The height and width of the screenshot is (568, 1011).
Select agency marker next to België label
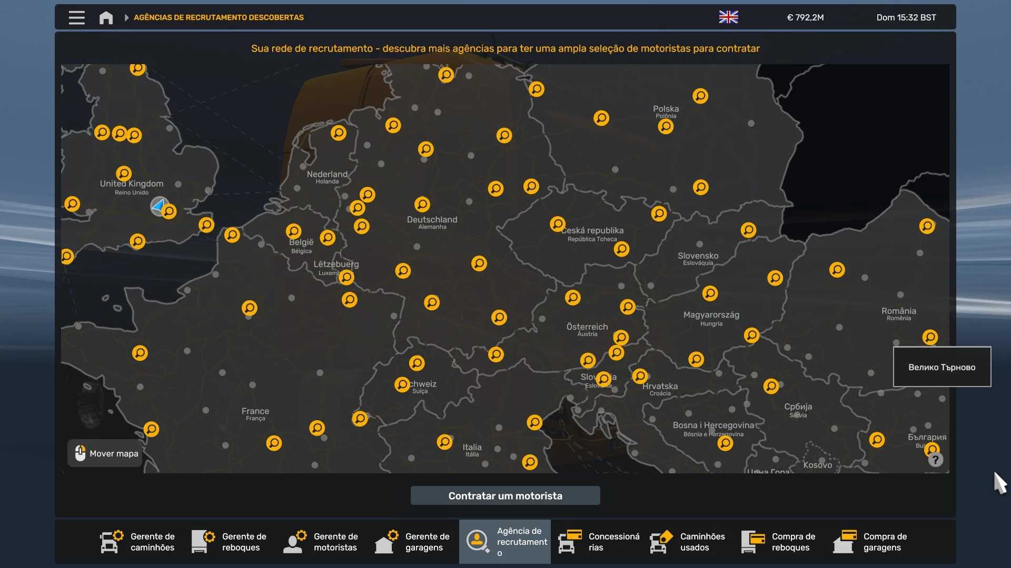(x=293, y=231)
